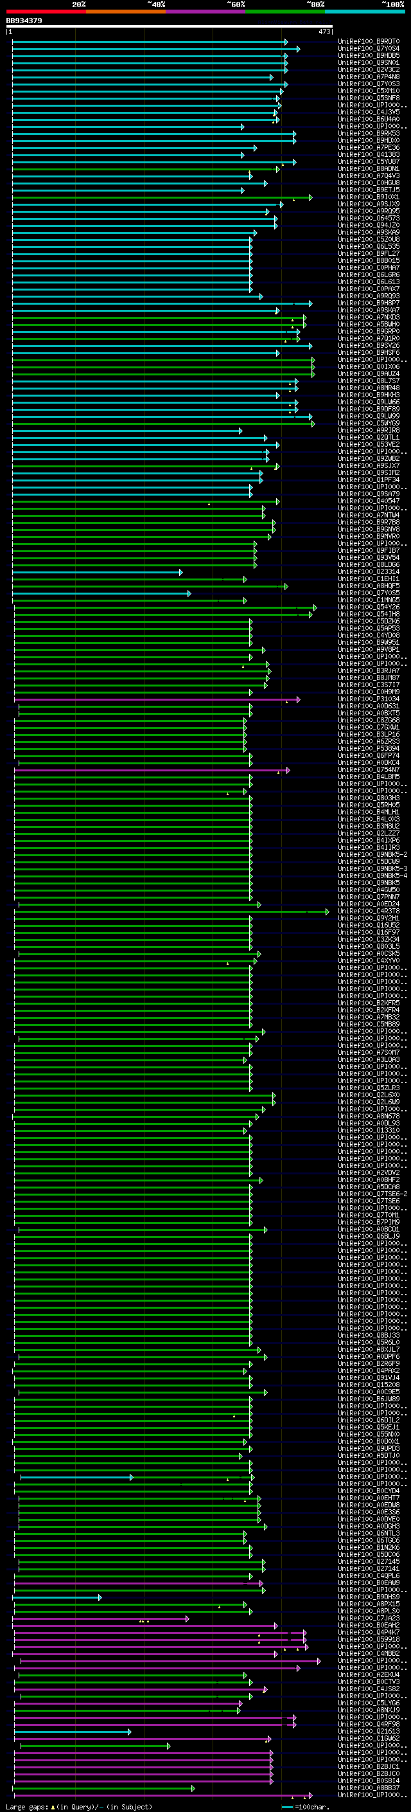The width and height of the screenshot is (411, 1812).
Task: Open hit UniRef100_Q7Y0S4
Action: click(369, 49)
